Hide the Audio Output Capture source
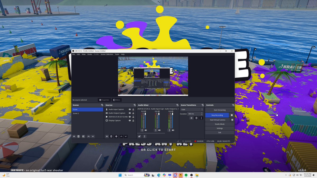Screen dimensions: 317x178 (x=130, y=113)
